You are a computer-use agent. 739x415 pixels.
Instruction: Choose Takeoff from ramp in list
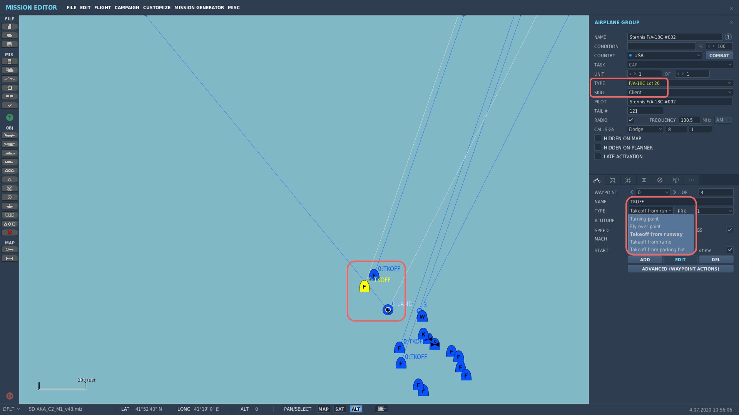(x=650, y=242)
